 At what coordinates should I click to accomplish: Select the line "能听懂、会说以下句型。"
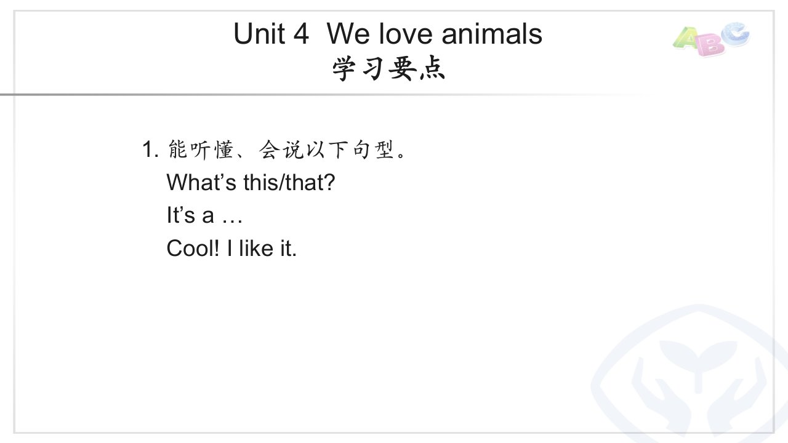coord(287,150)
